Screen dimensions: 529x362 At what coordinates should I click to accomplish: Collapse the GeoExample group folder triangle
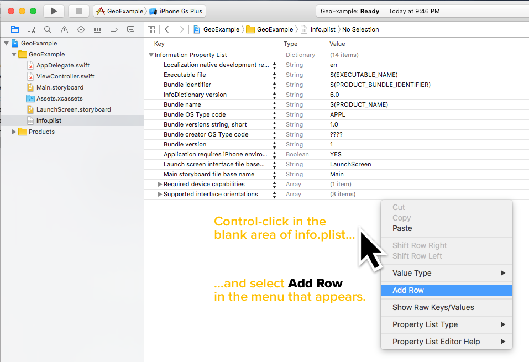[14, 54]
